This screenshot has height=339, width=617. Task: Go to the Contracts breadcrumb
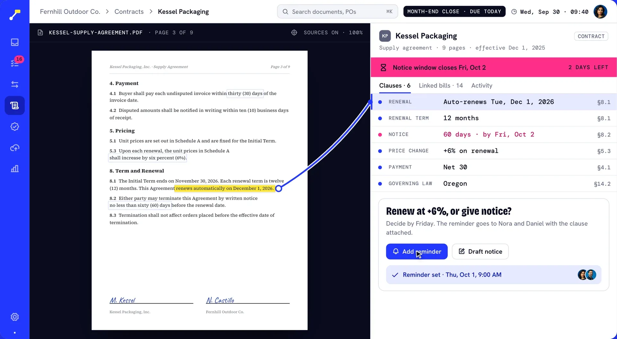pyautogui.click(x=129, y=12)
